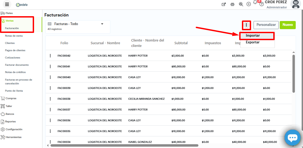The height and width of the screenshot is (148, 303).
Task: Expand the Facturas - Todo dropdown
Action: point(102,24)
